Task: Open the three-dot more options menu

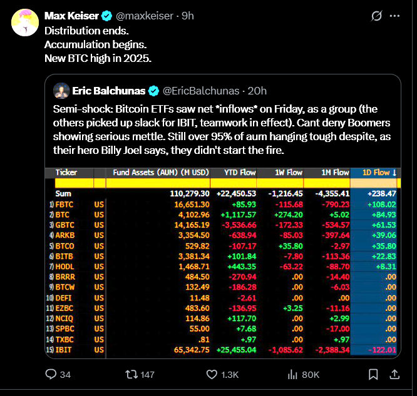Action: click(394, 16)
